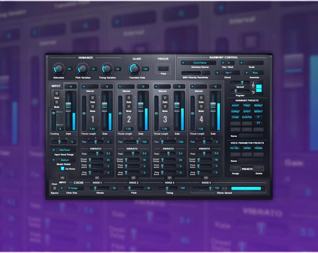Load the Gmin7 harmony preset

point(247,112)
